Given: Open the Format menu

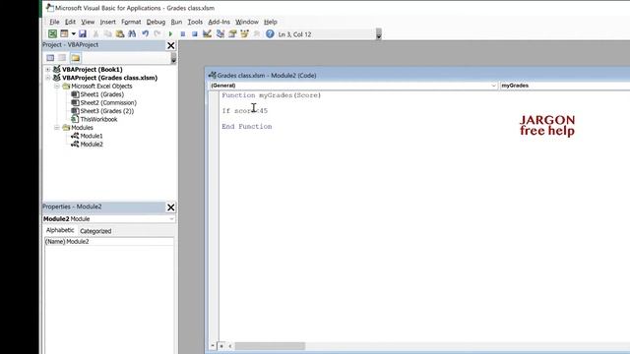Looking at the screenshot, I should (131, 22).
